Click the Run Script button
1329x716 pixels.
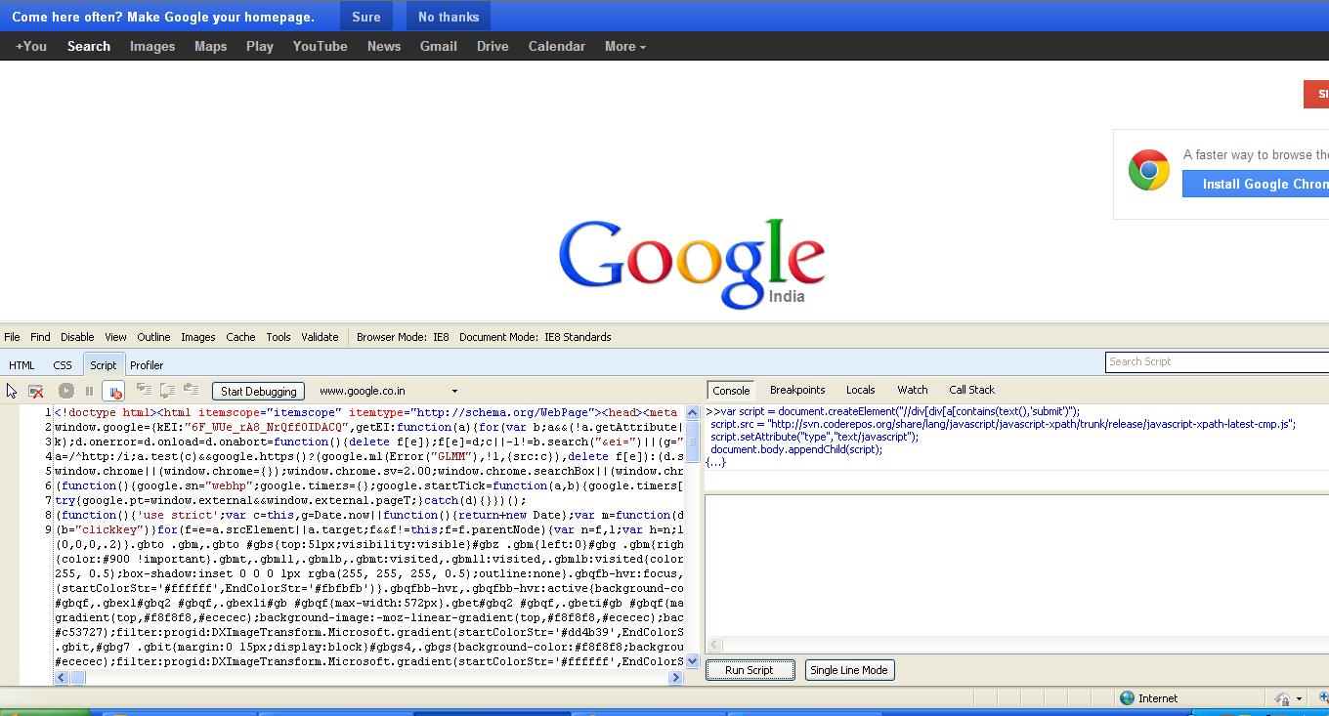(x=749, y=670)
